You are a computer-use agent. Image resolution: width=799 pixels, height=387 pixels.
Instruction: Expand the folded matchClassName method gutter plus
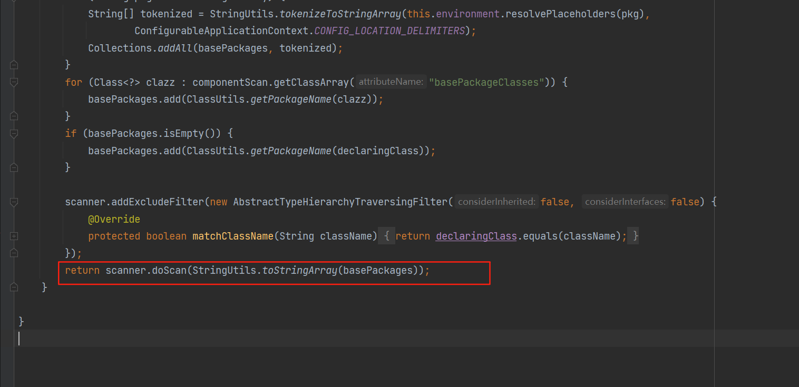pos(14,236)
